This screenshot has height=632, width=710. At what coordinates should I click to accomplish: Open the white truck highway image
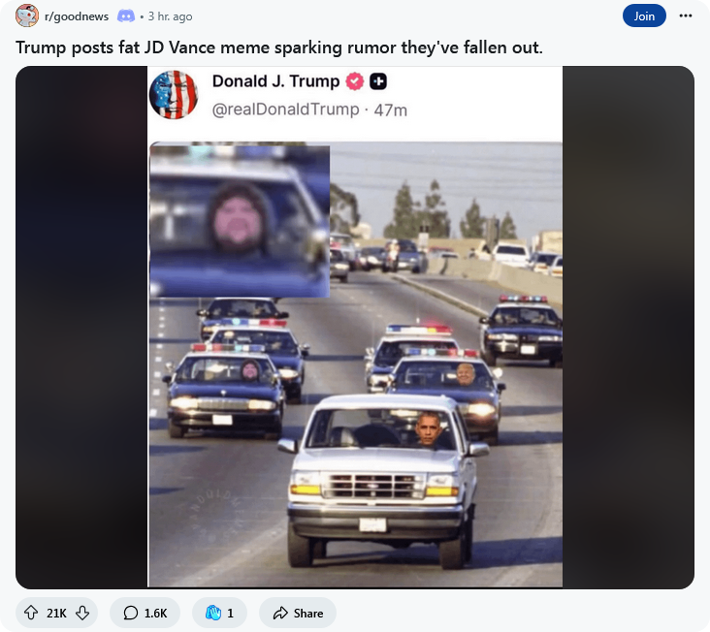[355, 364]
